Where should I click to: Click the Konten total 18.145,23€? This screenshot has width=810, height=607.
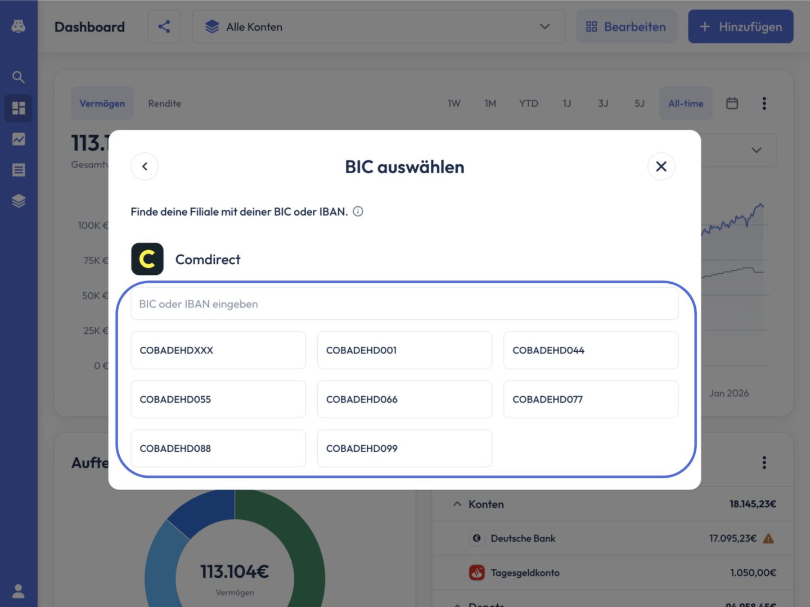[753, 504]
